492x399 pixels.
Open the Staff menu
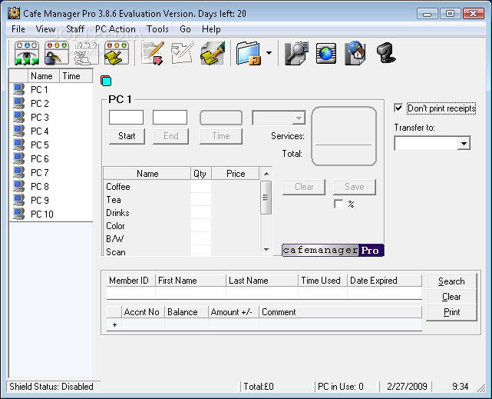click(75, 29)
